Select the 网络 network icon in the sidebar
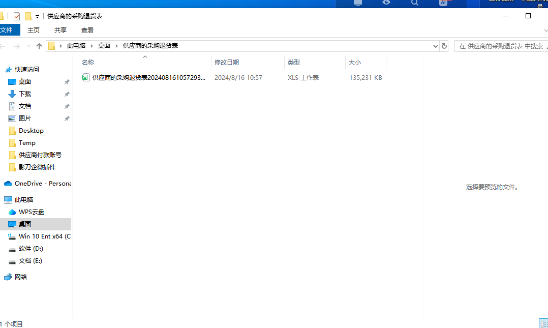The width and height of the screenshot is (548, 328). tap(8, 277)
